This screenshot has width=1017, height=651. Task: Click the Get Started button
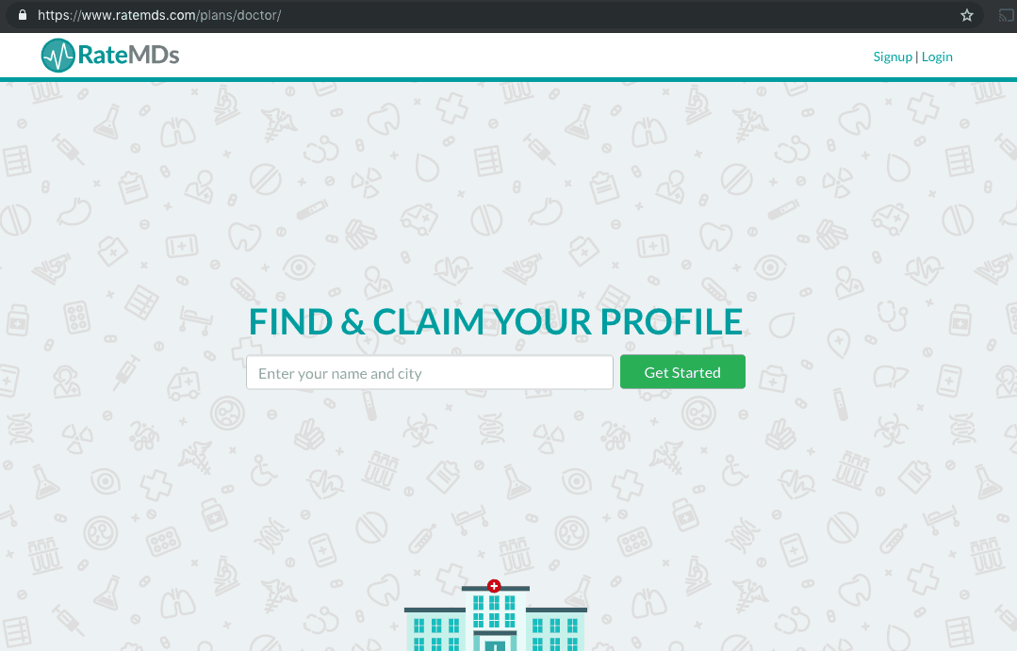[x=682, y=372]
